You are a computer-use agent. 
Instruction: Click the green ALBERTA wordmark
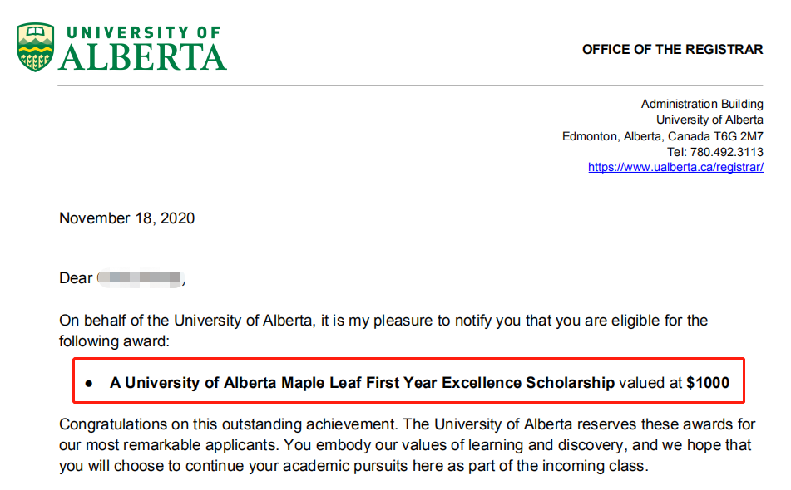coord(142,56)
